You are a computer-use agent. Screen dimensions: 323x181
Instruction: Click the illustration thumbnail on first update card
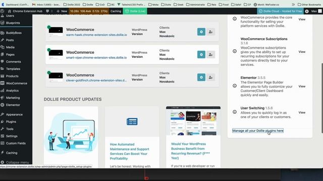tap(71, 133)
